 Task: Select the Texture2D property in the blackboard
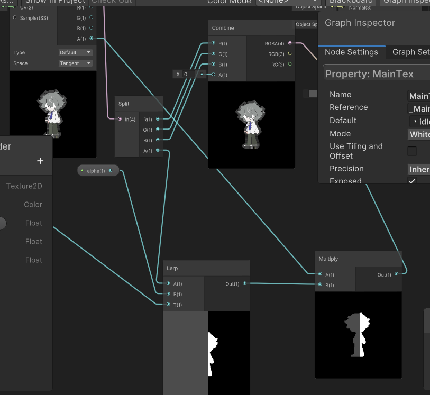[24, 186]
